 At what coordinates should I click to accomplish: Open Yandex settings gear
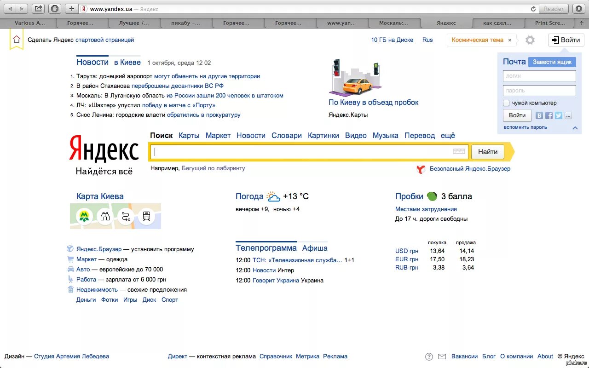[x=530, y=40]
